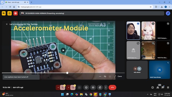Raise hand using the hand icon
This screenshot has height=97, width=172.
pos(100,87)
